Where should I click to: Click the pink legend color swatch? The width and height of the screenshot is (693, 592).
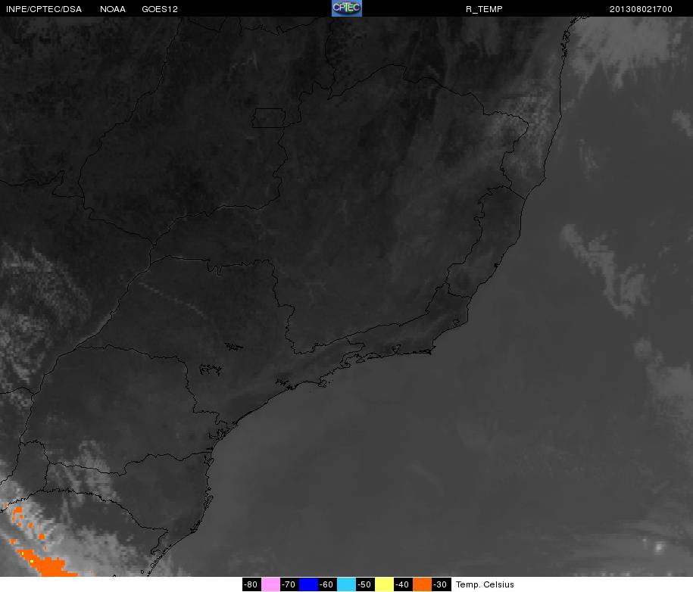tap(270, 584)
